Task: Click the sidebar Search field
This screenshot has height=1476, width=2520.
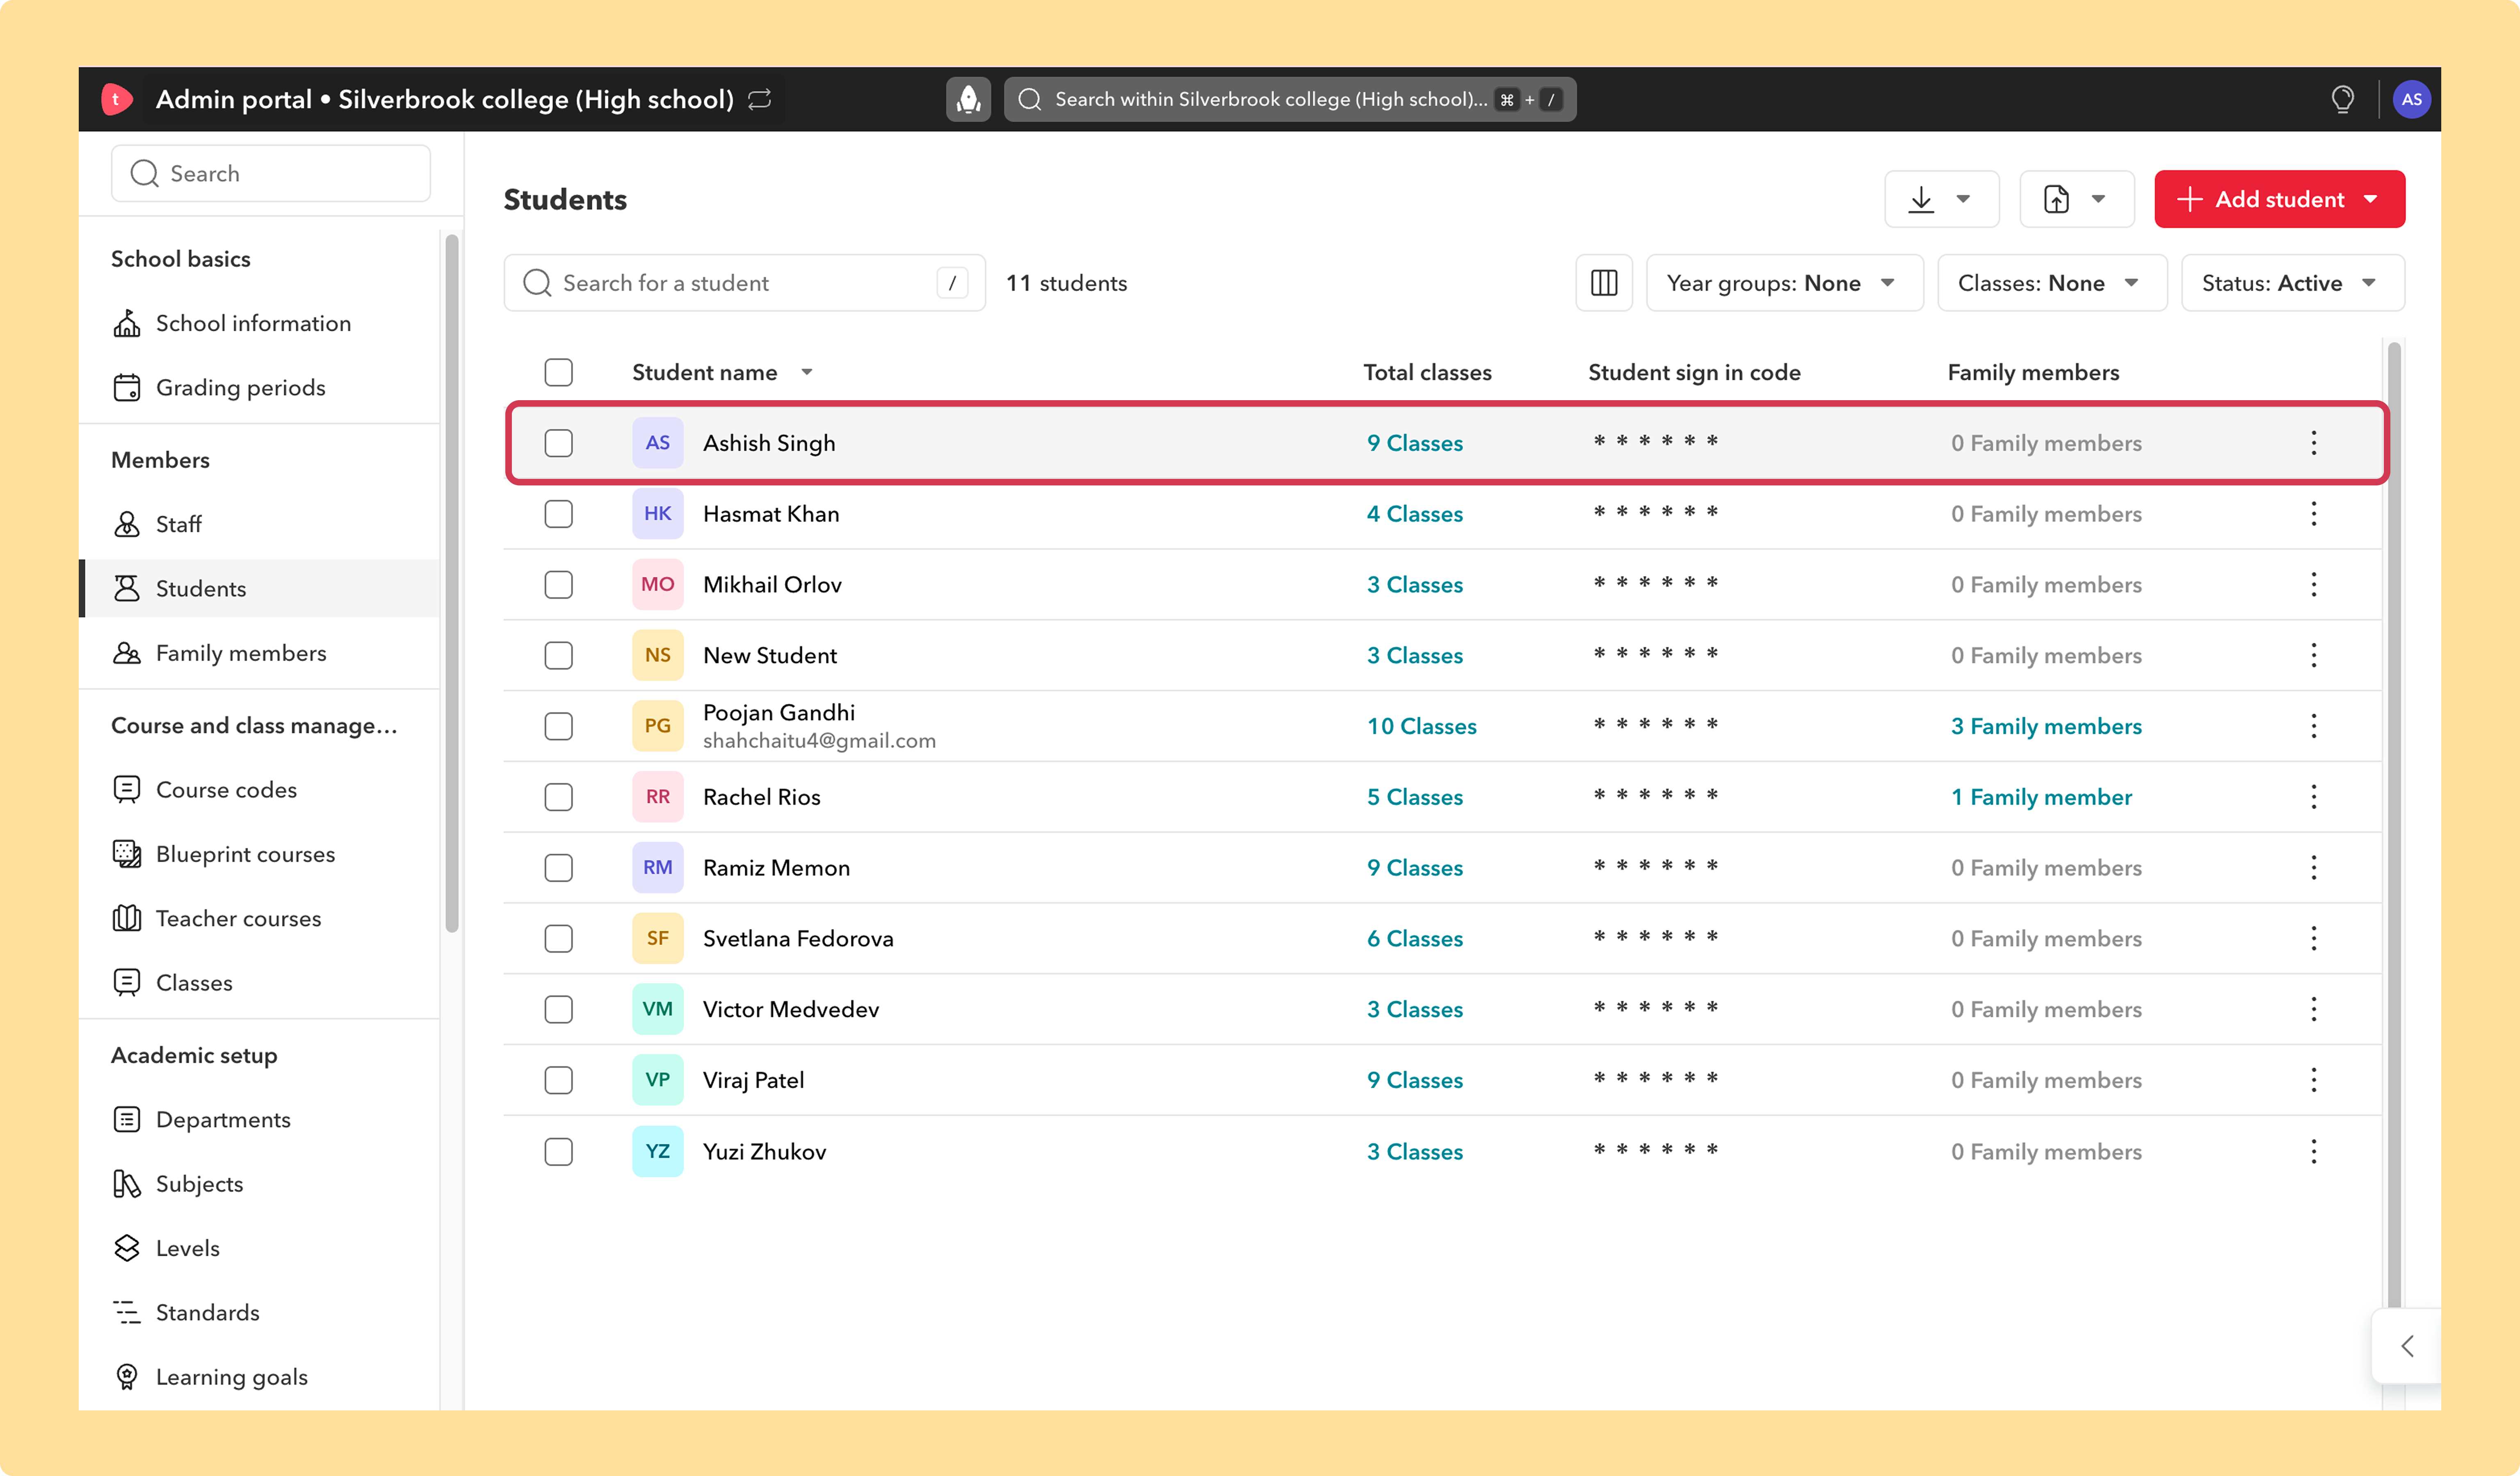Action: point(271,173)
